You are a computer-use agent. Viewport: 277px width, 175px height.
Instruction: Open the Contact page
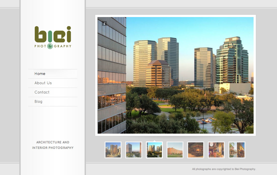pyautogui.click(x=53, y=92)
